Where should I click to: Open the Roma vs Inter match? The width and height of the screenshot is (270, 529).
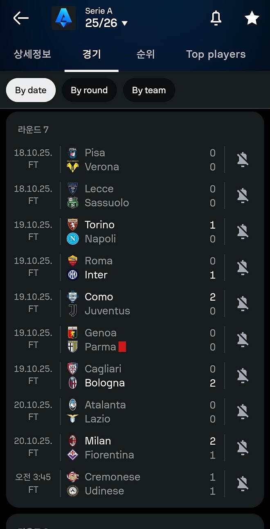coord(139,268)
